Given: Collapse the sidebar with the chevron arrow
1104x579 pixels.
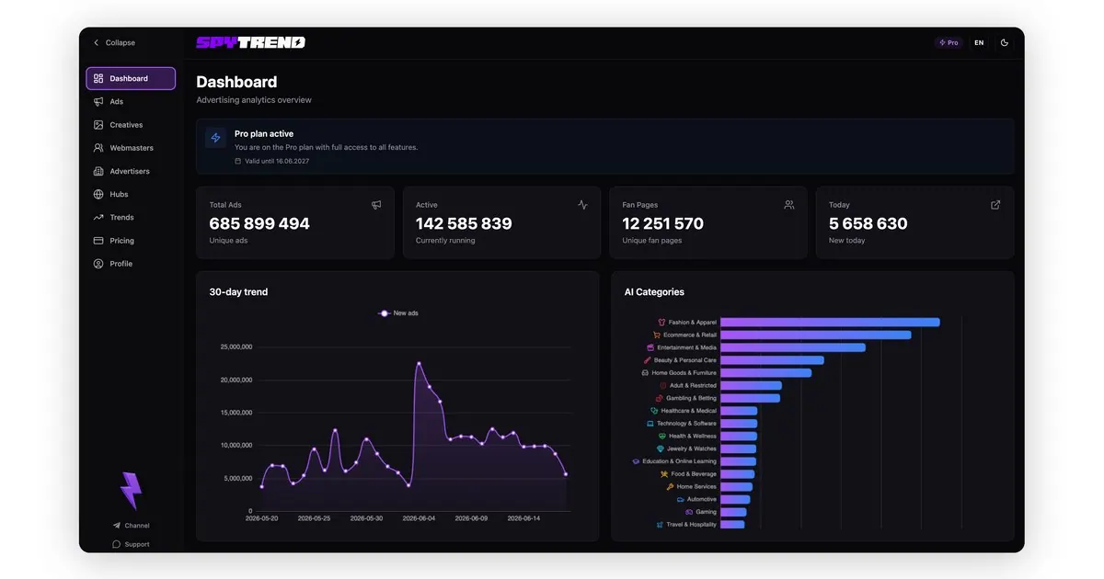Looking at the screenshot, I should (96, 42).
